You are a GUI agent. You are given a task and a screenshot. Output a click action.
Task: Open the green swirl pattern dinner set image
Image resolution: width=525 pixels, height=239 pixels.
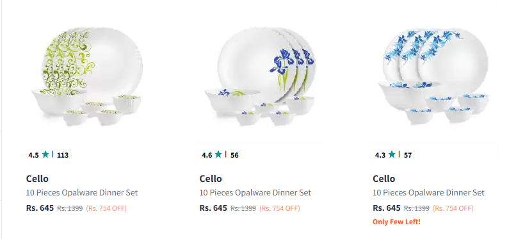[88, 76]
